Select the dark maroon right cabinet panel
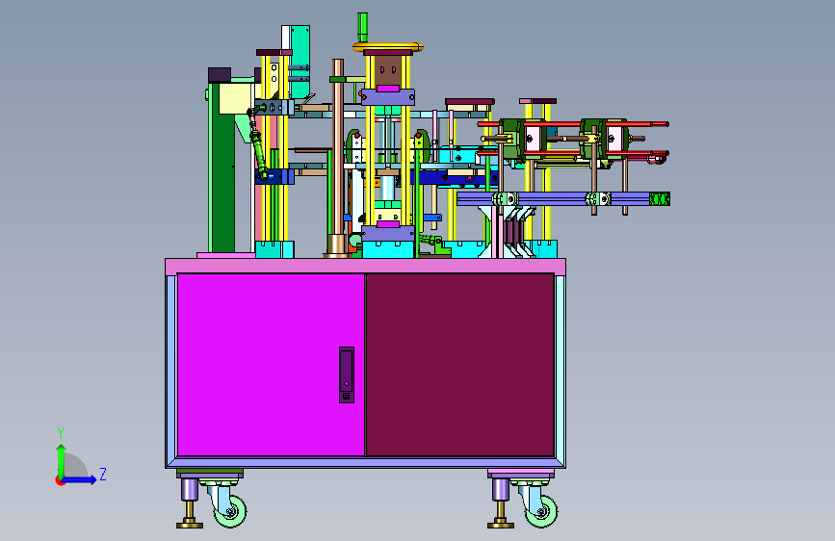The width and height of the screenshot is (835, 541). [x=460, y=365]
